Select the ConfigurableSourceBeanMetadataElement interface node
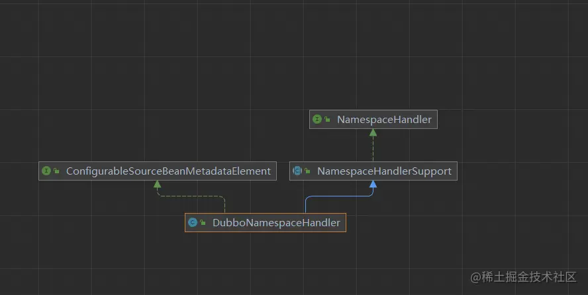 point(158,171)
